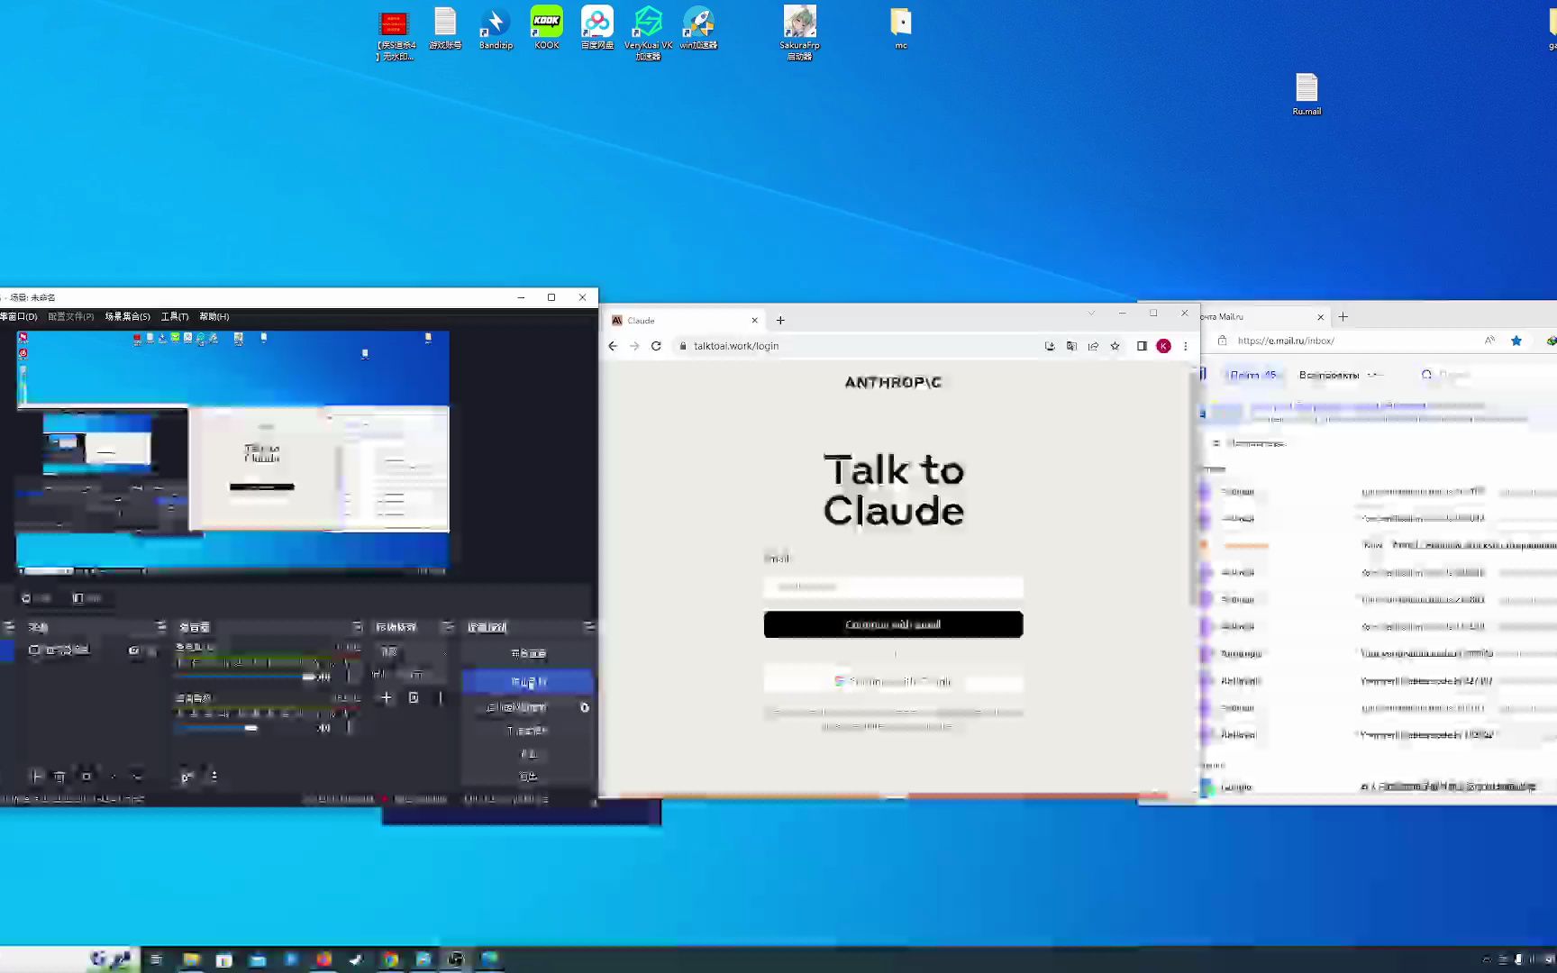The image size is (1557, 973).
Task: Open audio mixer dock panel menu icon
Action: [357, 626]
